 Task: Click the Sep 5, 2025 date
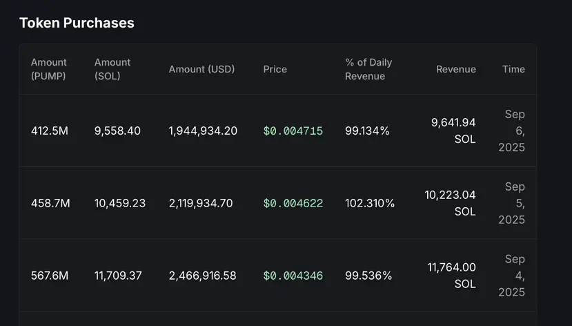[x=512, y=203]
